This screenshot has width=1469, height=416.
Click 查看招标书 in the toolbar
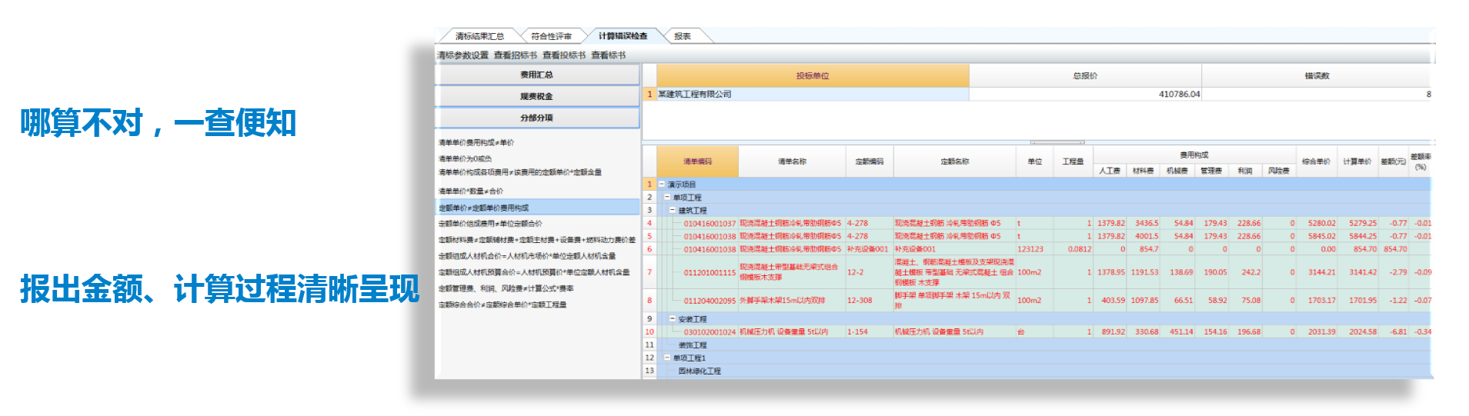(515, 55)
